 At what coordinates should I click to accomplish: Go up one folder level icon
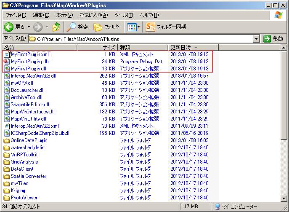pyautogui.click(x=56, y=27)
